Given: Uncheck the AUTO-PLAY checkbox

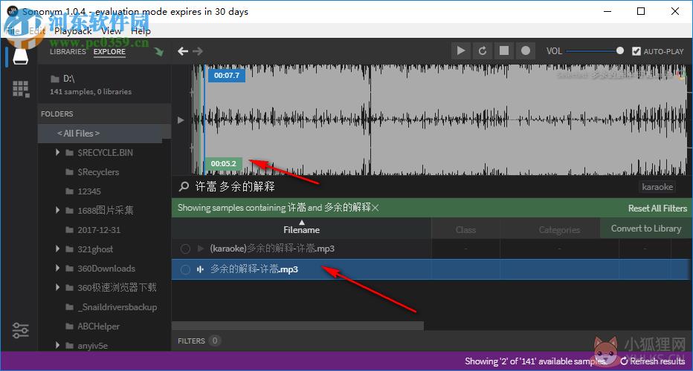Looking at the screenshot, I should [x=636, y=51].
